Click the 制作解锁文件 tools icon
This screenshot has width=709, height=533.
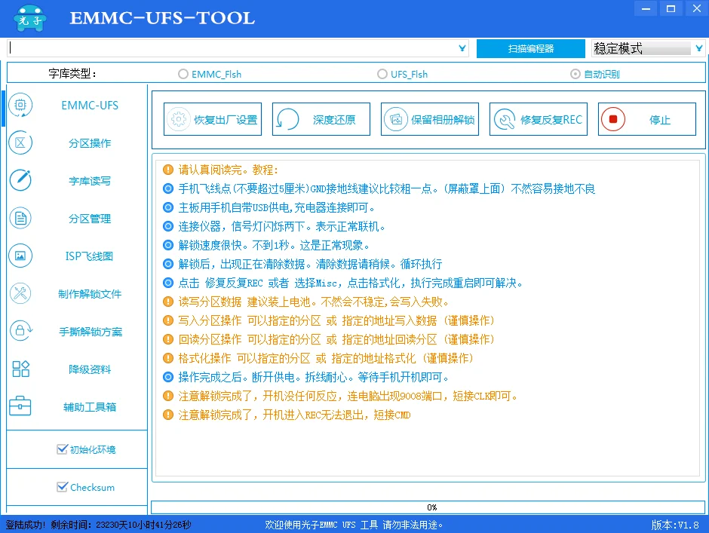20,293
